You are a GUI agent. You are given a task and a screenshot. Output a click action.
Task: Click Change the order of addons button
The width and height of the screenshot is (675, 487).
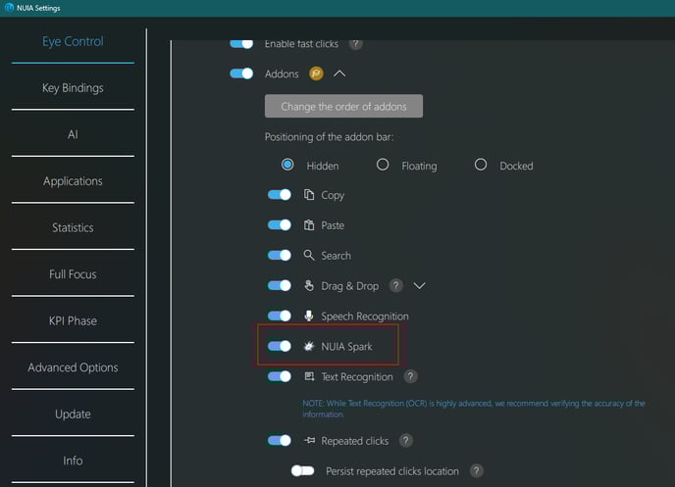pyautogui.click(x=343, y=106)
